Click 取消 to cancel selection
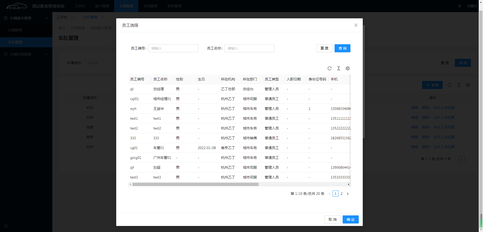The height and width of the screenshot is (232, 483). coord(333,219)
